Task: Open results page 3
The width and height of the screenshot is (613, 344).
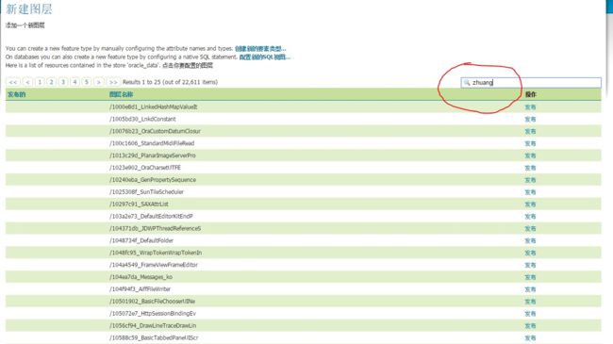Action: click(x=63, y=82)
